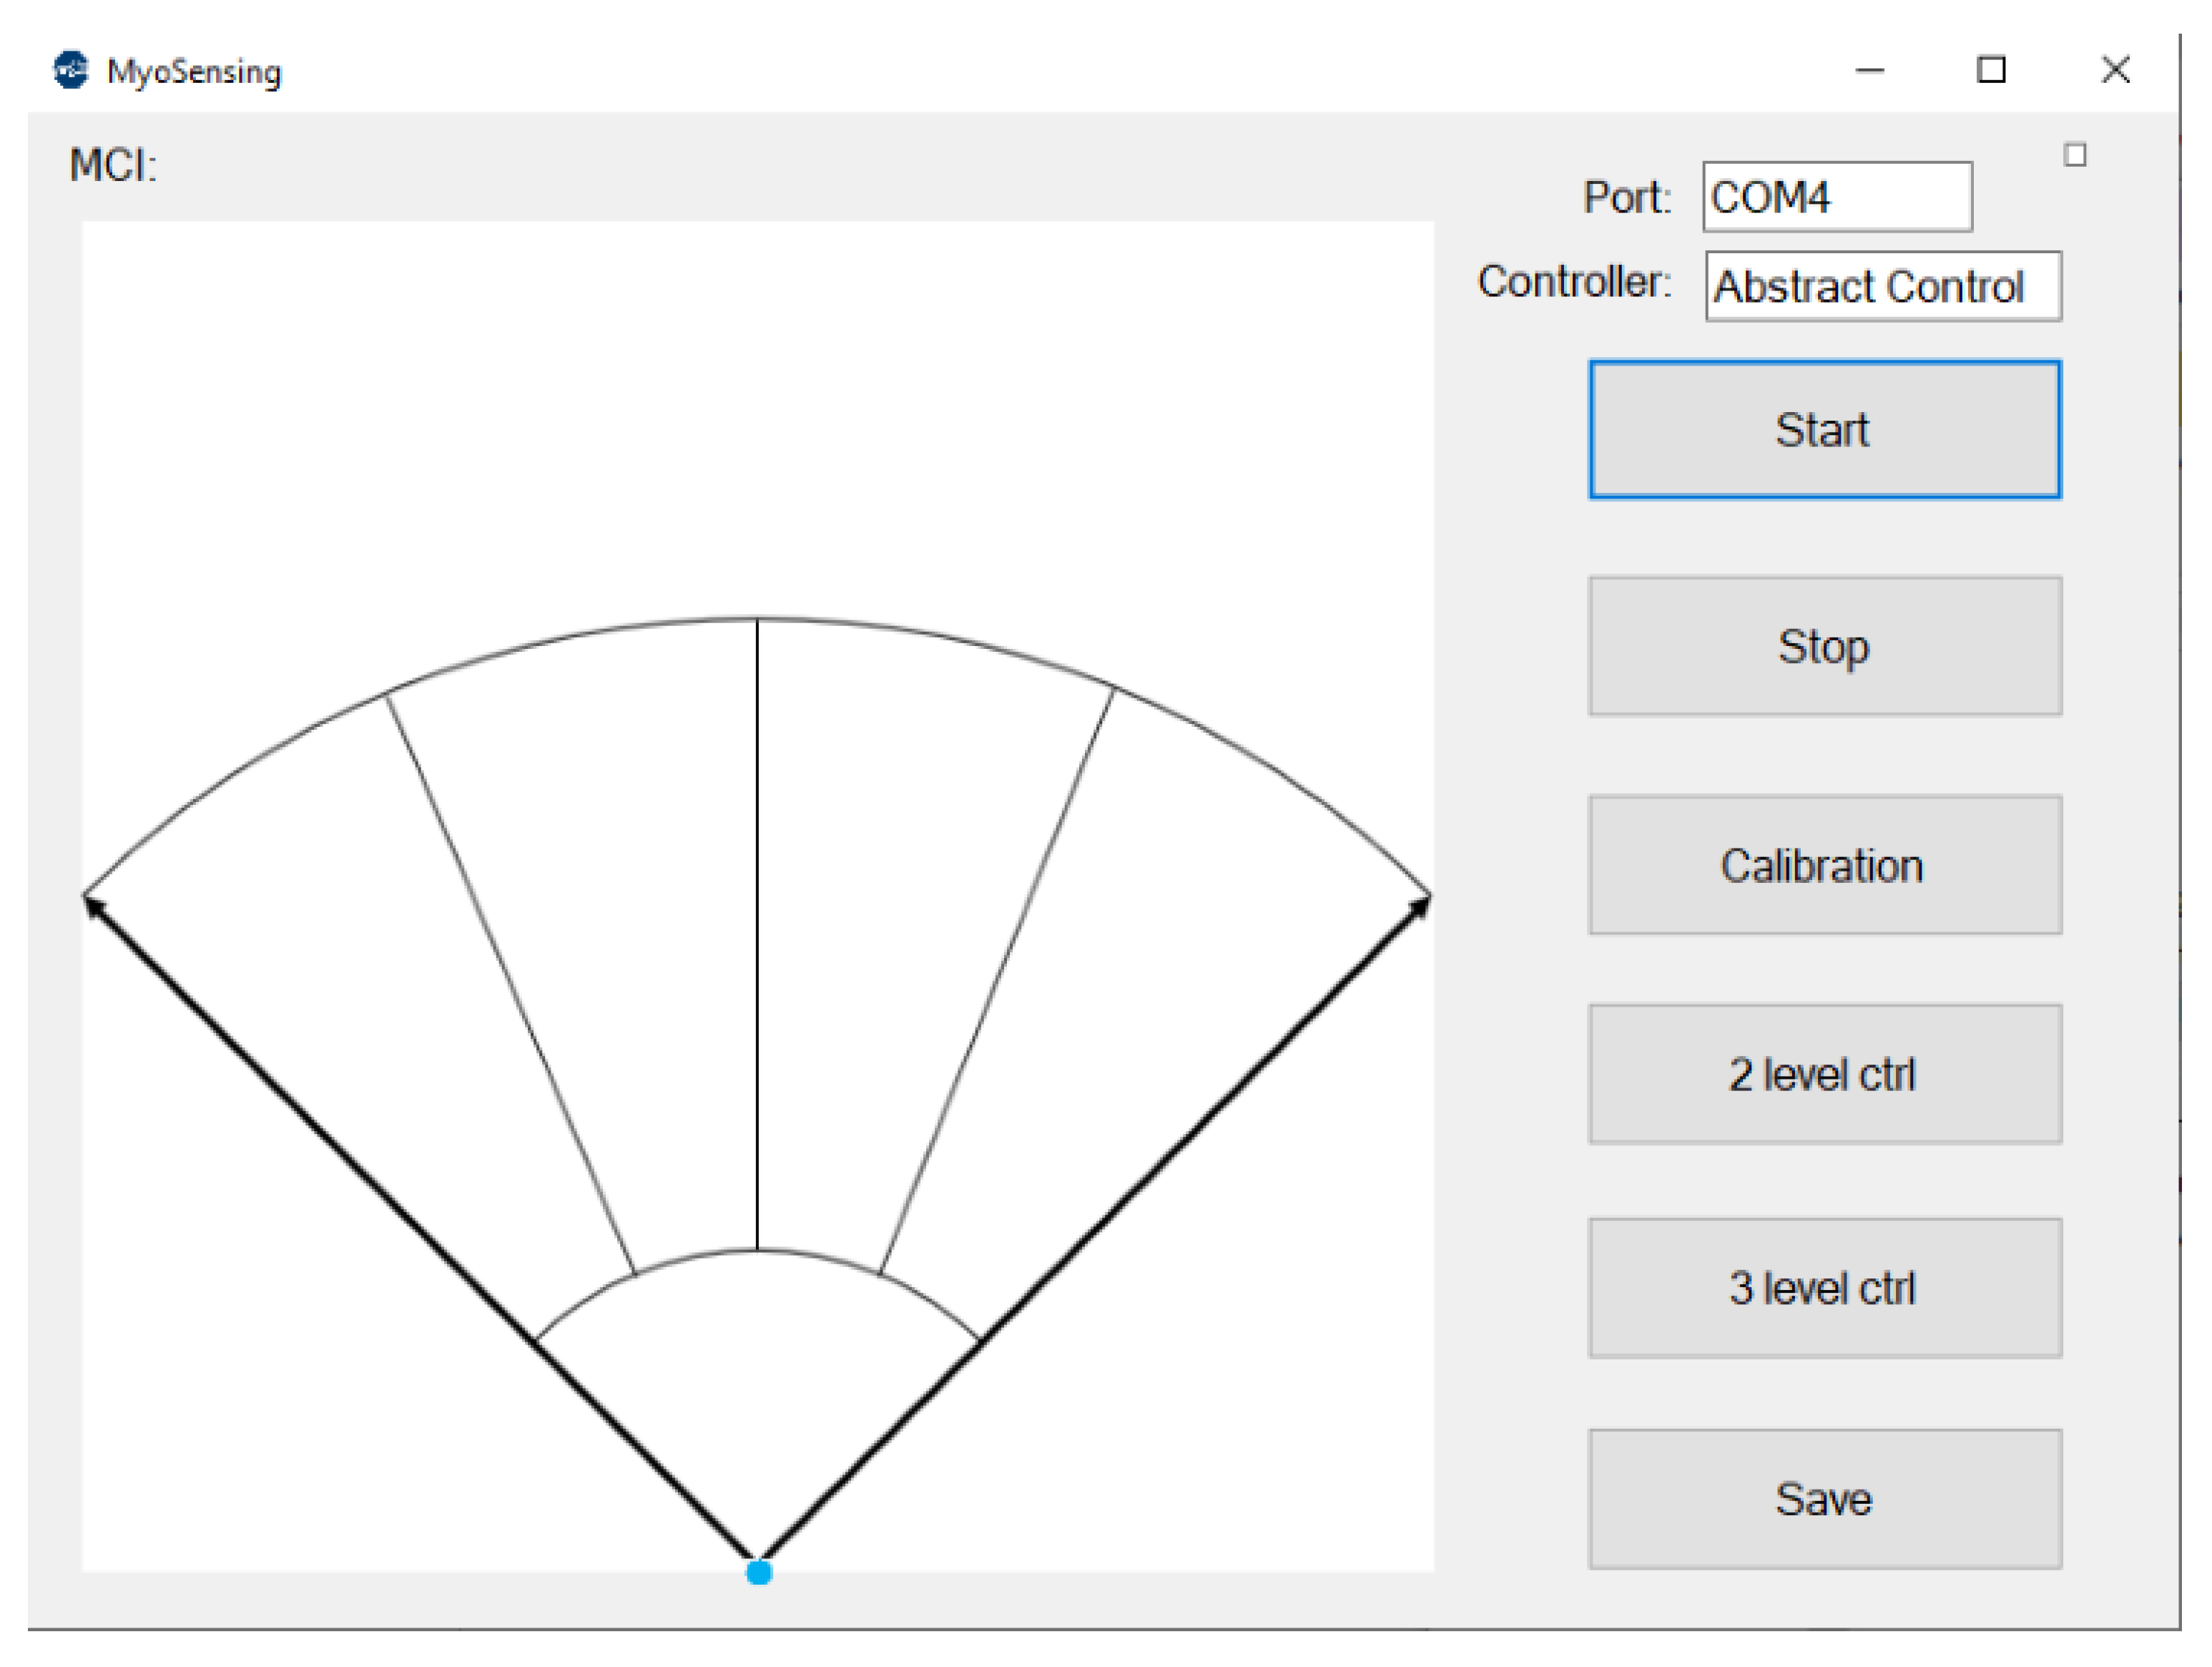Viewport: 2212px width, 1667px height.
Task: Minimize the MyoSensing window
Action: click(1869, 71)
